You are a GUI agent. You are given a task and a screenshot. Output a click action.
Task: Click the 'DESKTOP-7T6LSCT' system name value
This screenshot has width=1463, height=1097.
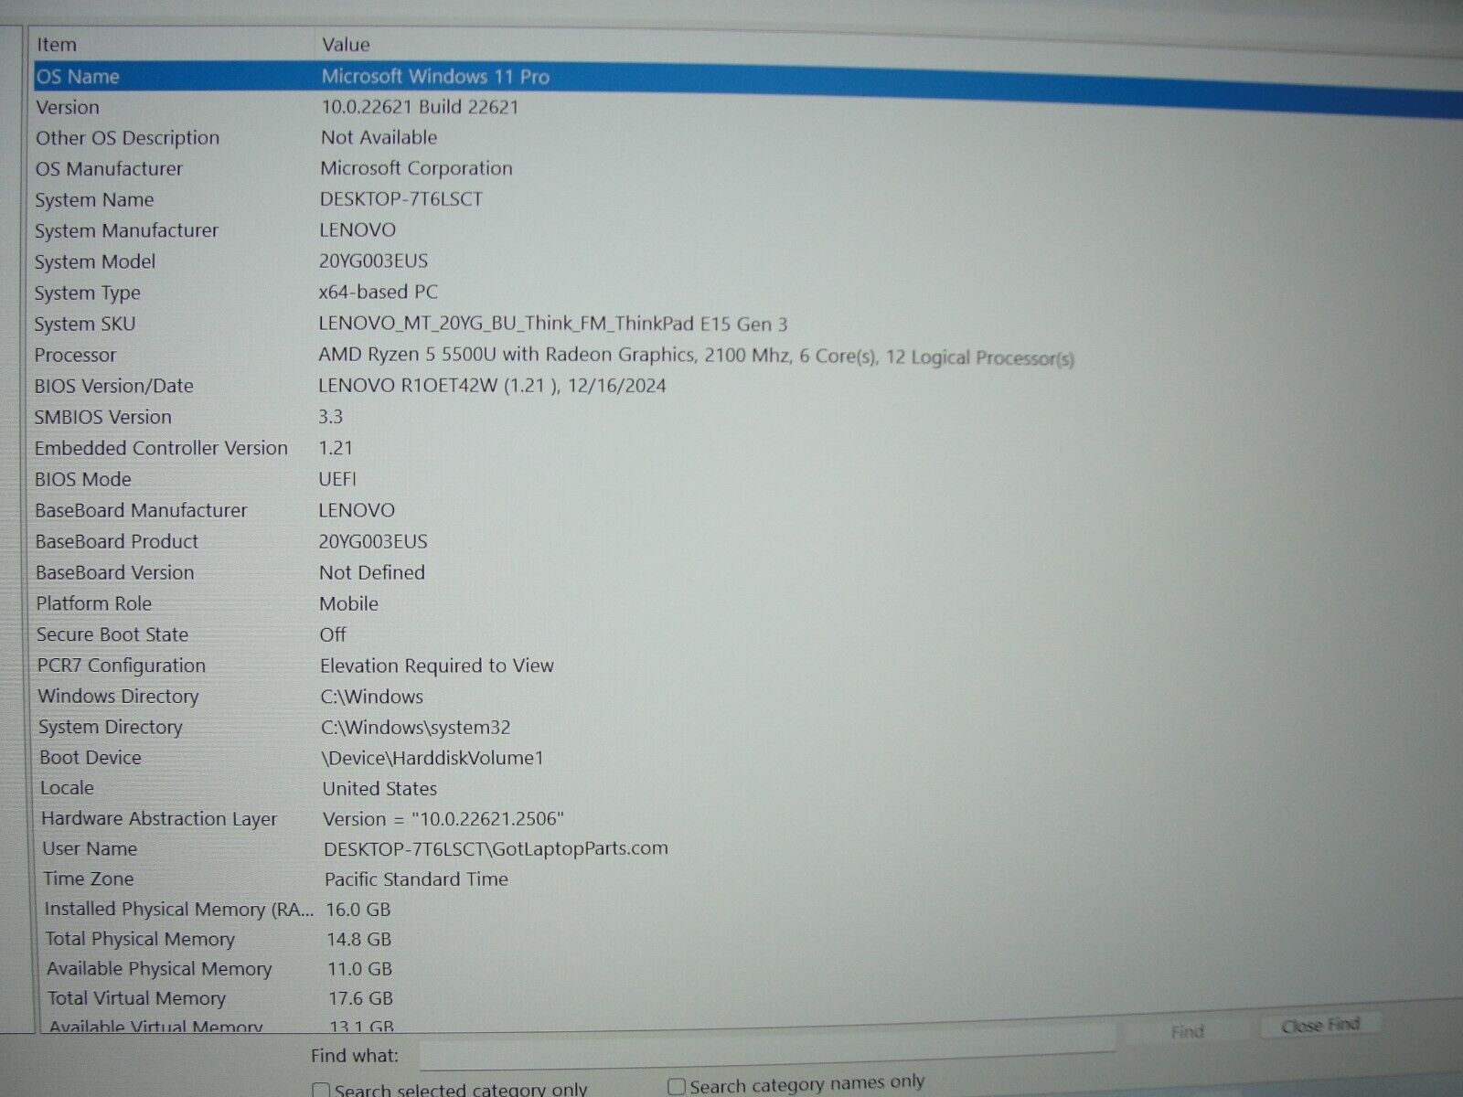point(400,199)
